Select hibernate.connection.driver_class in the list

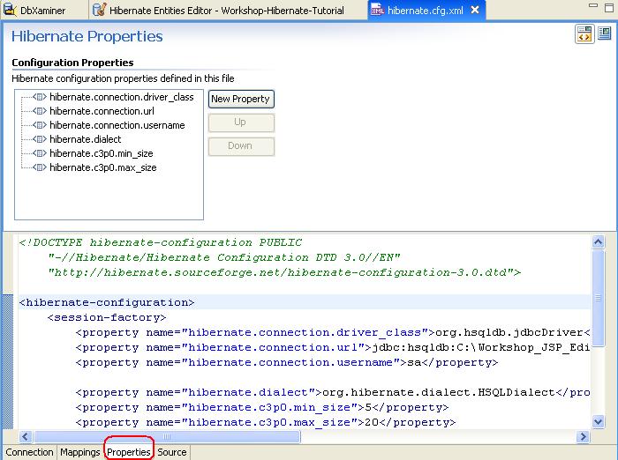(x=122, y=97)
